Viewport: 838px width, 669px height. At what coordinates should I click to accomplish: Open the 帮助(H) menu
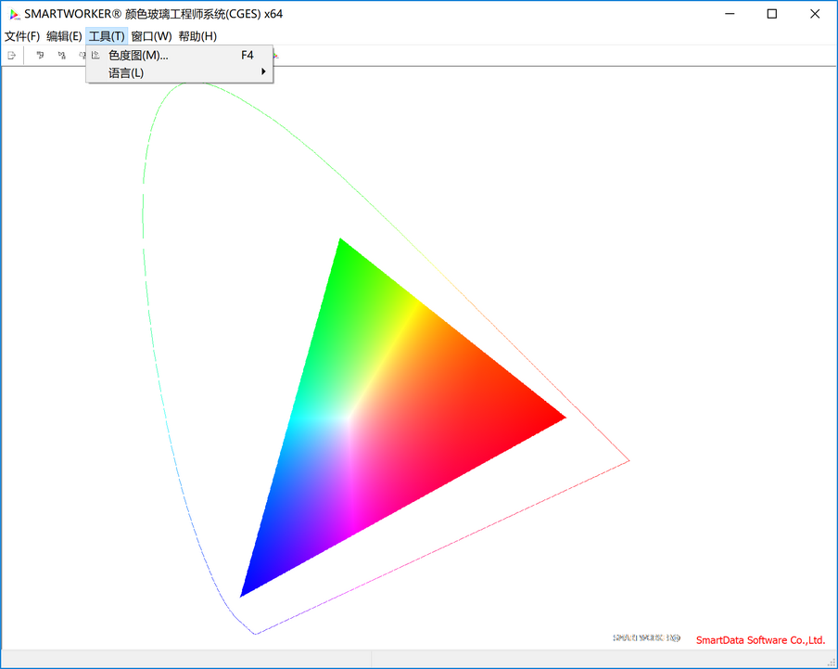(197, 36)
